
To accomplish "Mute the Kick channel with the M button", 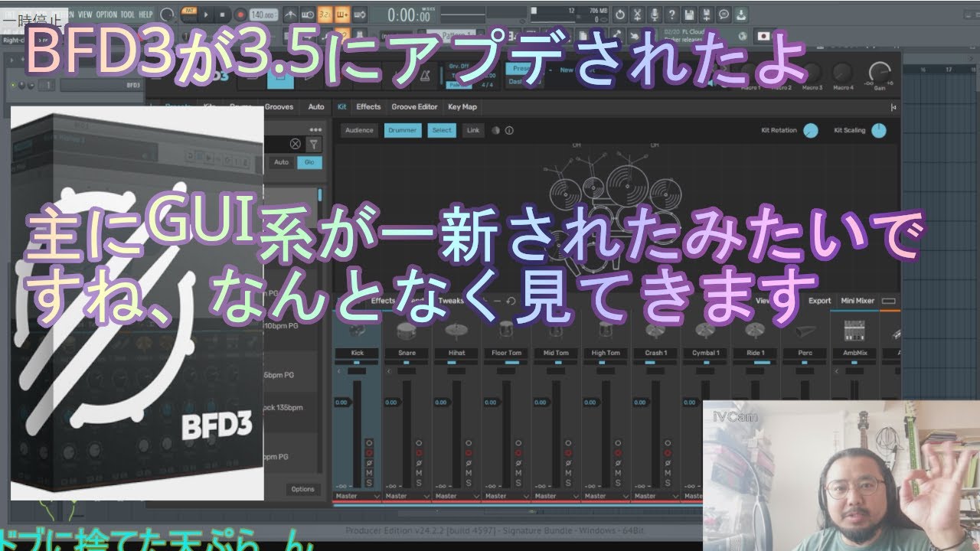I will tap(369, 473).
